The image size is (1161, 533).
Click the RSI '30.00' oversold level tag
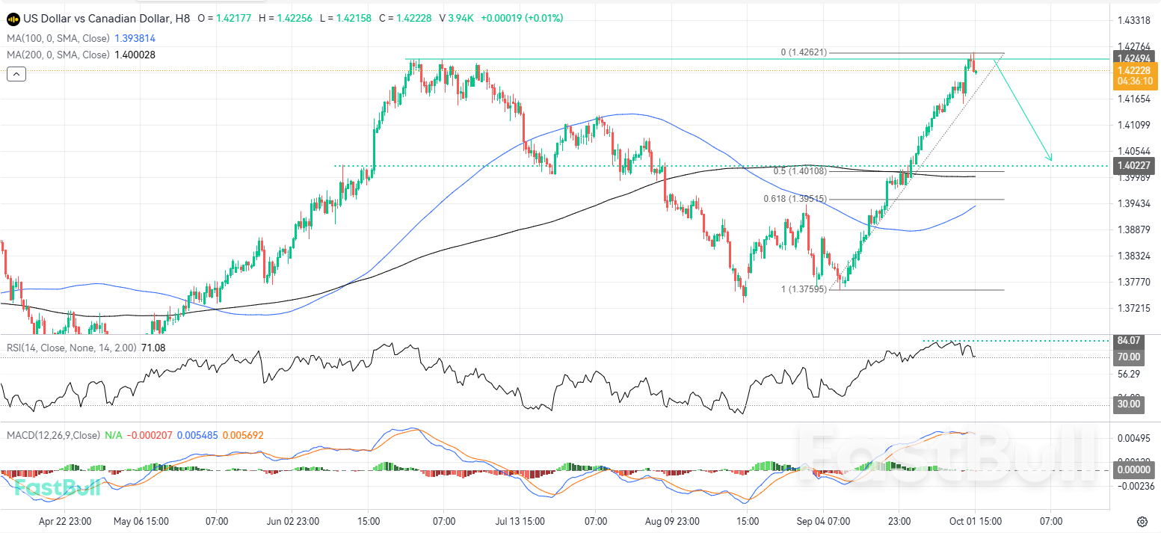(1129, 404)
